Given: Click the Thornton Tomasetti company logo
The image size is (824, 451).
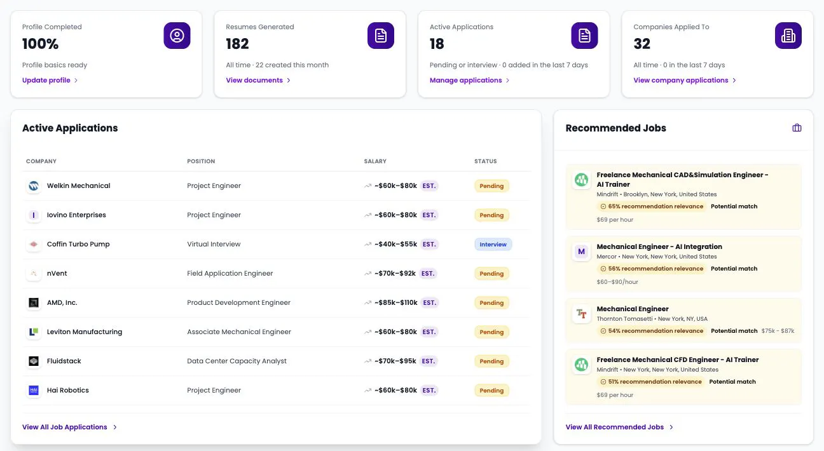Looking at the screenshot, I should click(x=581, y=314).
